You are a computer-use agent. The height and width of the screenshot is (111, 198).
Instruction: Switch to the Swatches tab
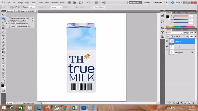(x=177, y=13)
